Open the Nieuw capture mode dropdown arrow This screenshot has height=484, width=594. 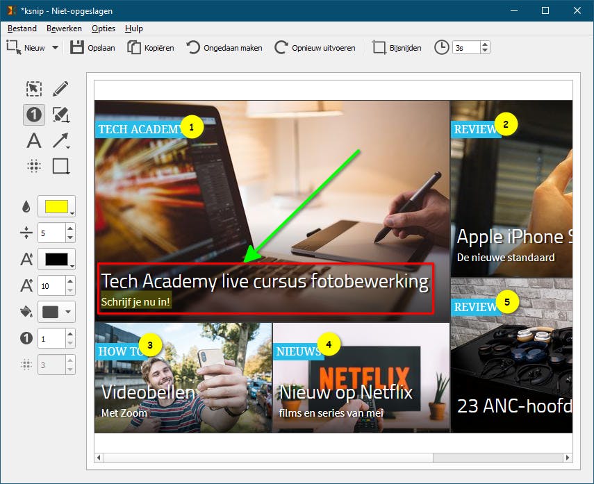pos(56,48)
